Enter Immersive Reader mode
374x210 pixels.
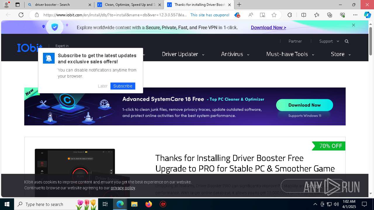[x=262, y=15]
